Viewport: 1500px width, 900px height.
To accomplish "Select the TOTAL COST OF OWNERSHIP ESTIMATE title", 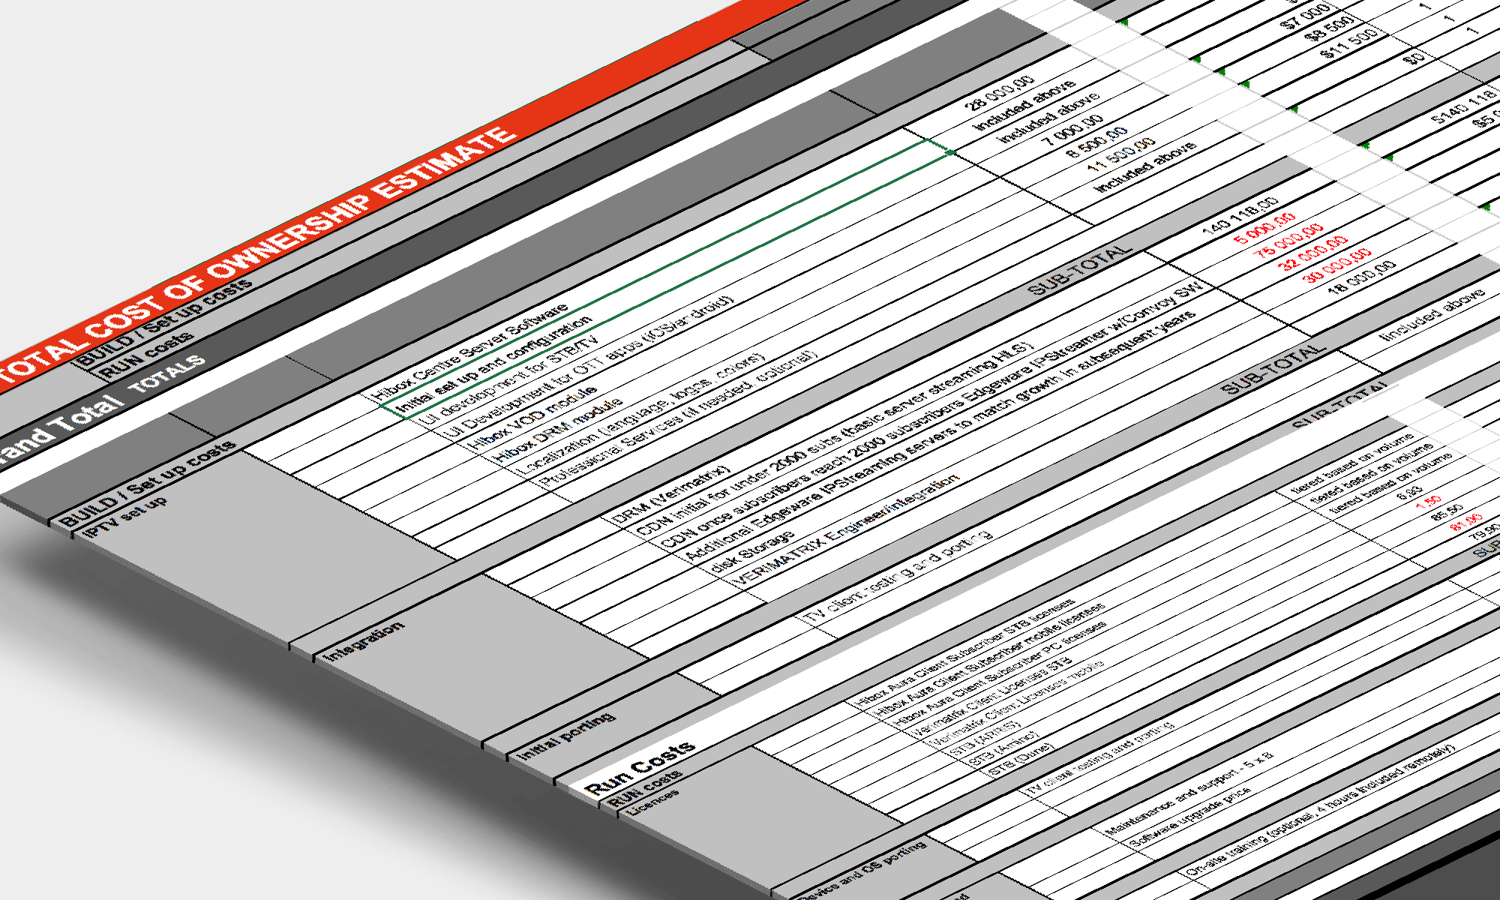I will [x=259, y=259].
